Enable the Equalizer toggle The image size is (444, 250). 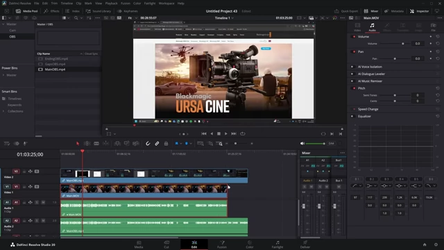[x=352, y=116]
